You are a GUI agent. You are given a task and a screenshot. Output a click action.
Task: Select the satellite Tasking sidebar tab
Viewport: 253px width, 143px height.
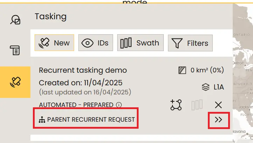[15, 82]
